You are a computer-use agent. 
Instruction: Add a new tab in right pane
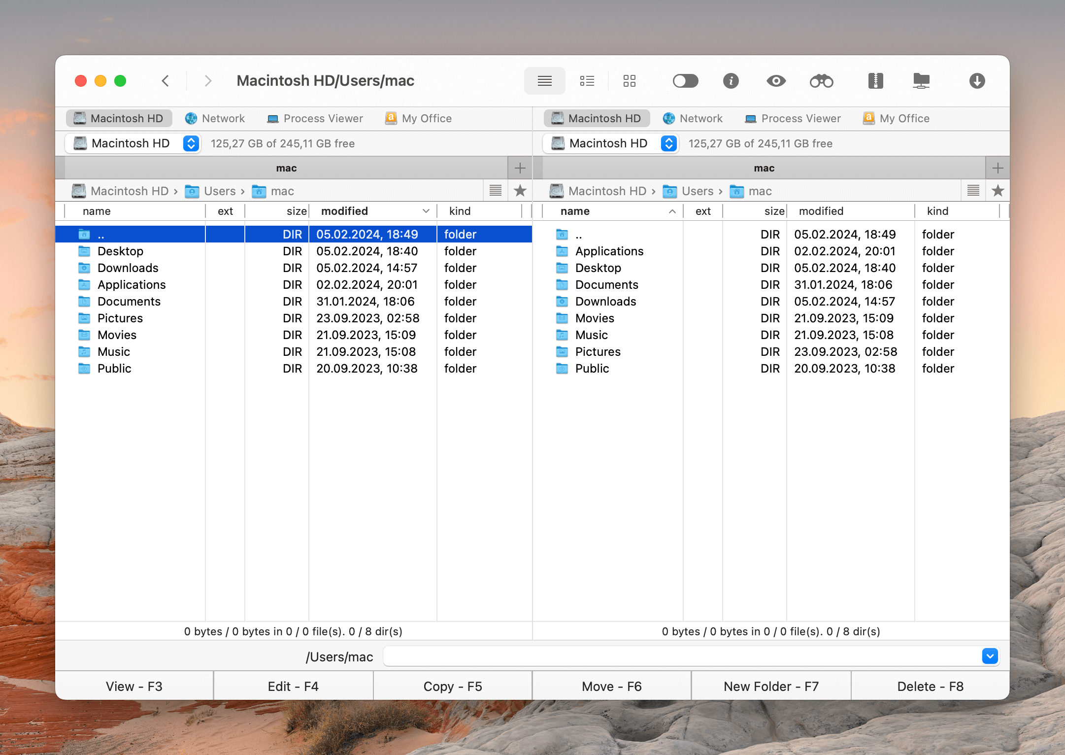pos(998,168)
